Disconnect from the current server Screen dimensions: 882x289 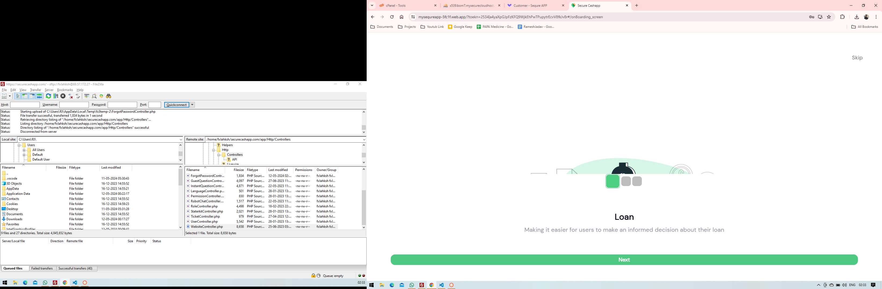pos(70,96)
